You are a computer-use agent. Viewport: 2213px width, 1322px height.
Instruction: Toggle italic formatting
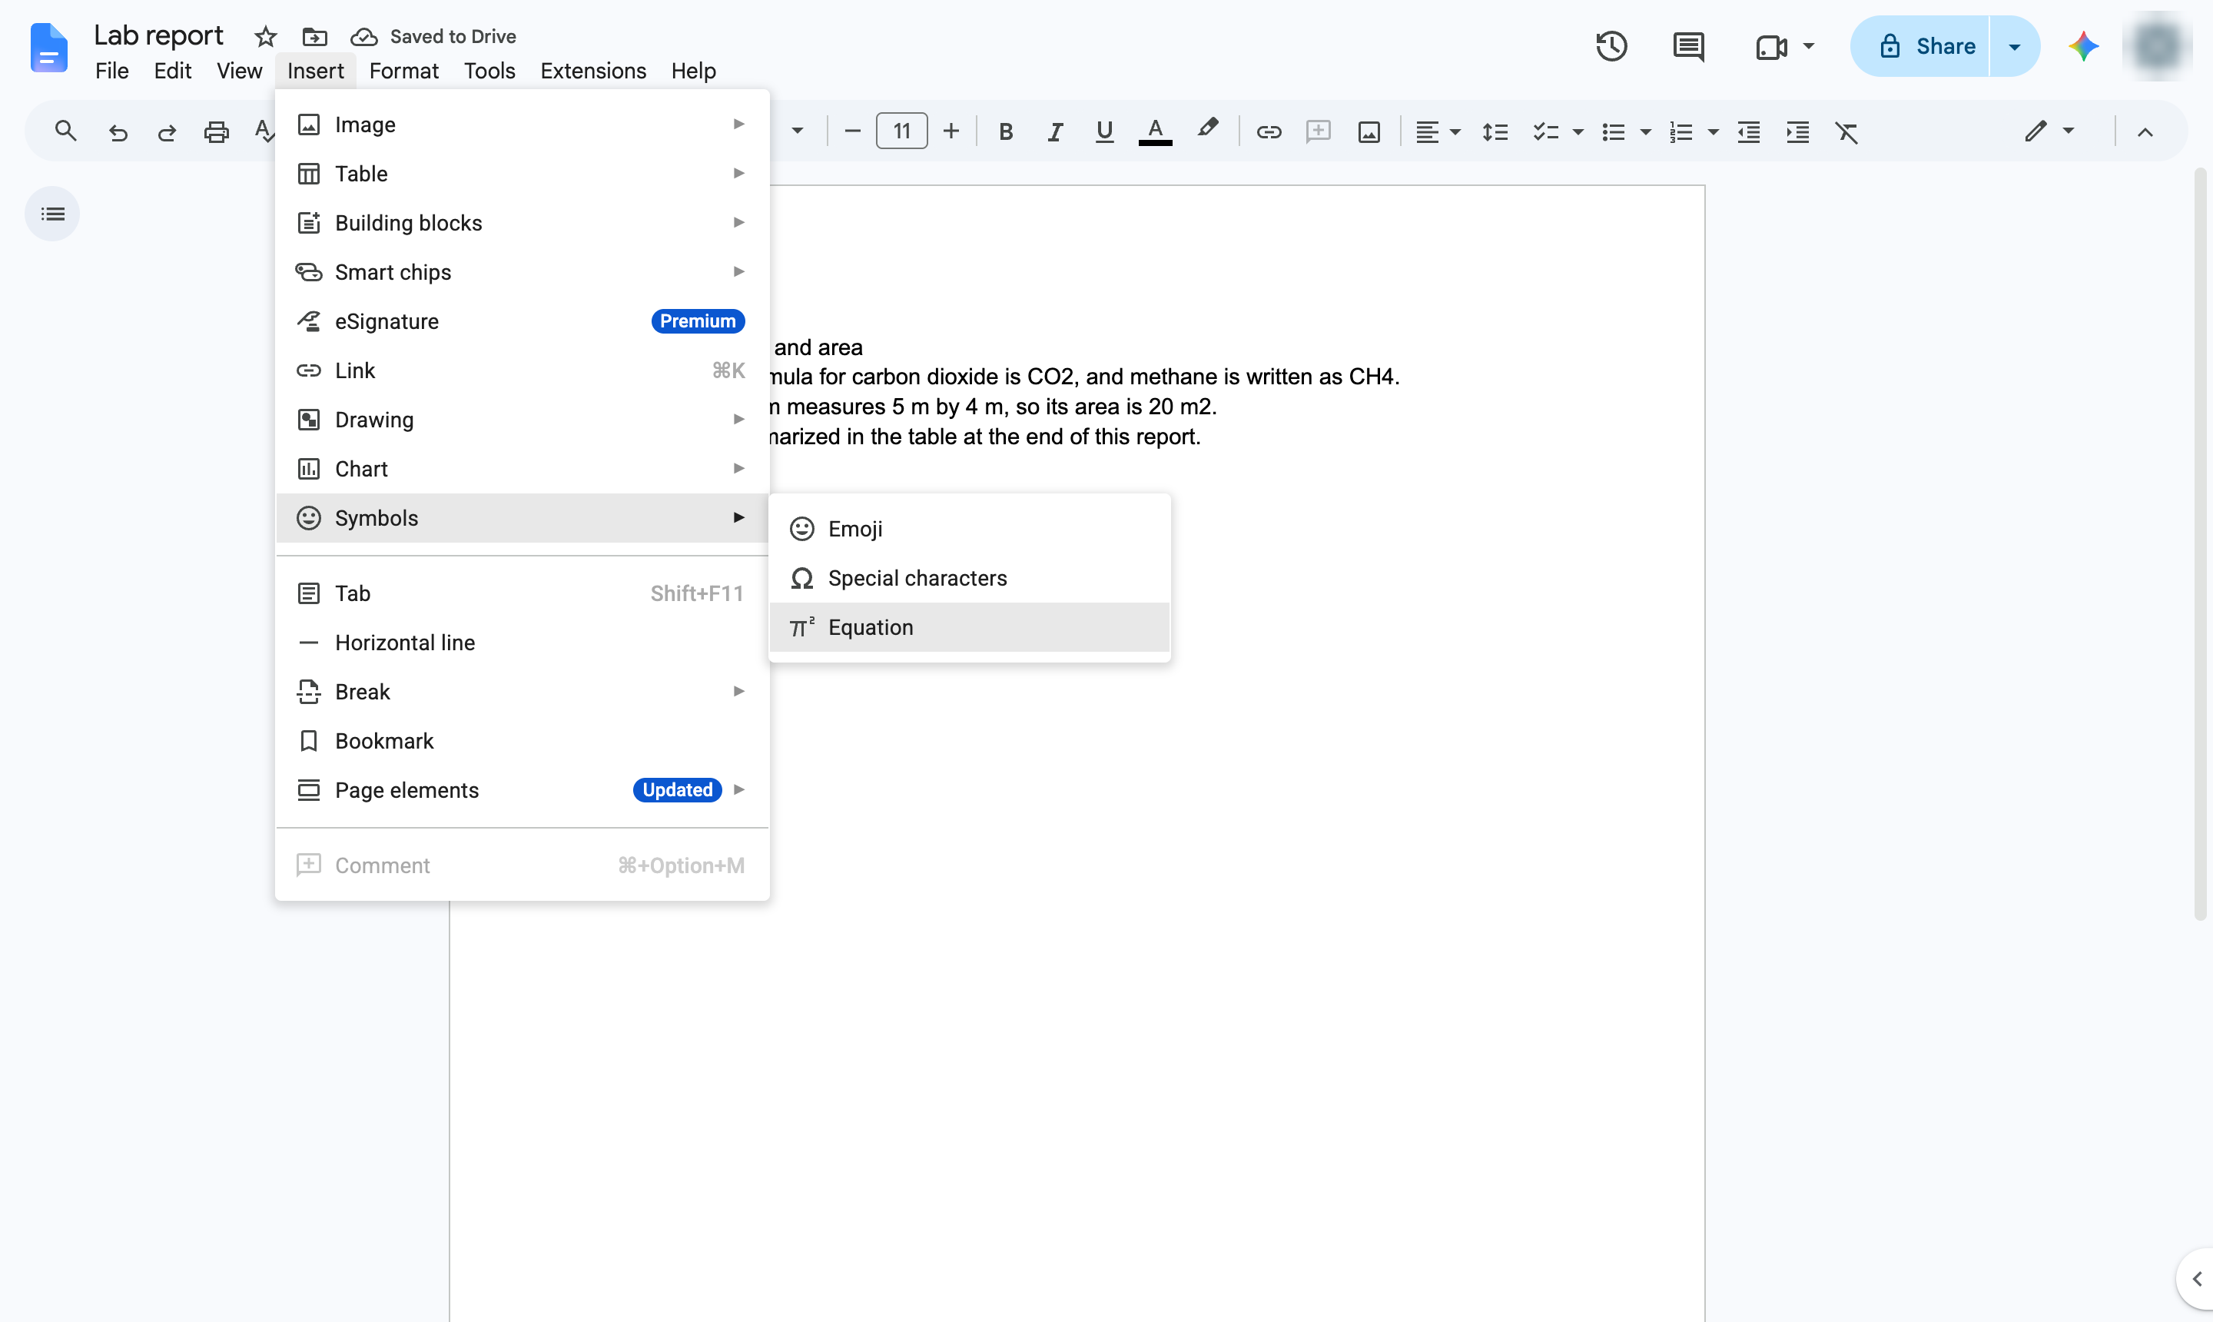[1054, 132]
